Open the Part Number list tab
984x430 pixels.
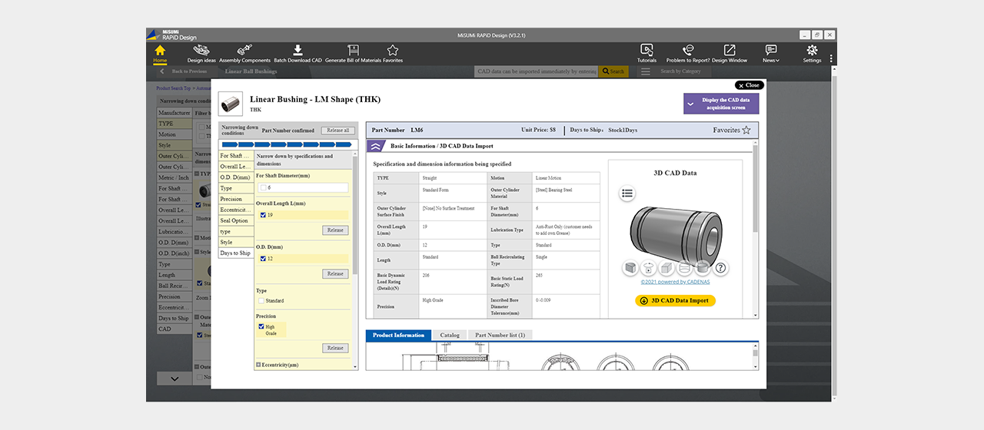500,336
